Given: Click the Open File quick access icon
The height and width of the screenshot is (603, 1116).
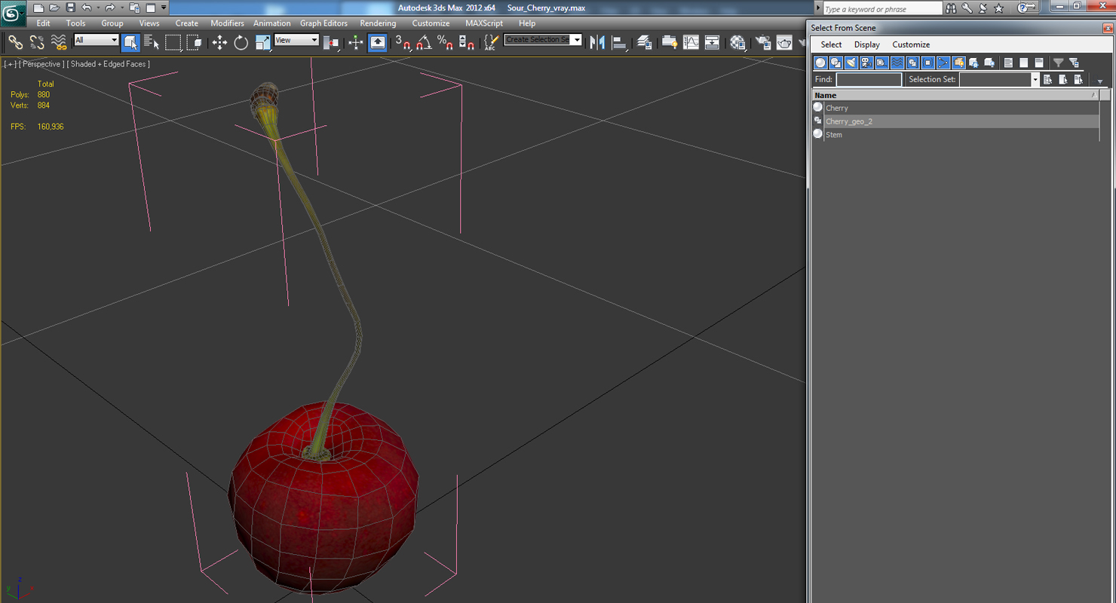Looking at the screenshot, I should coord(54,8).
